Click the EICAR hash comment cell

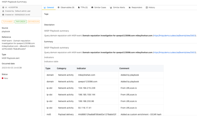coord(141,114)
